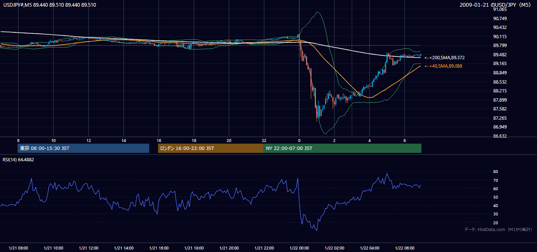Click price axis label 86.632
The width and height of the screenshot is (537, 252).
[500, 136]
